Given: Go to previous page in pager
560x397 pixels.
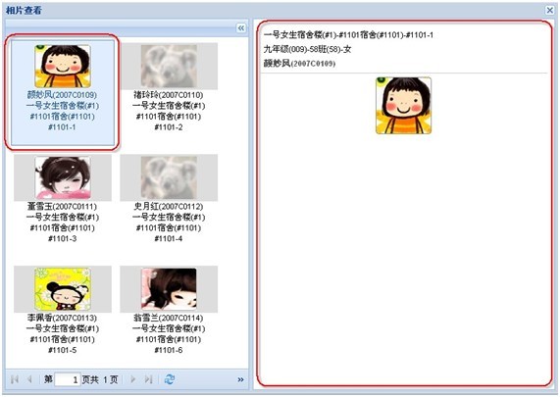Looking at the screenshot, I should tap(30, 379).
